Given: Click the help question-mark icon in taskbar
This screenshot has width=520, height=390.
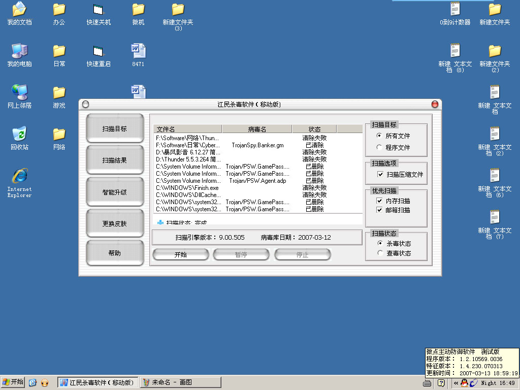Looking at the screenshot, I should point(441,383).
